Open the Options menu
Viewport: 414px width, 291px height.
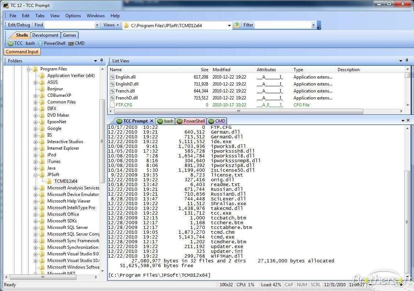coord(73,16)
